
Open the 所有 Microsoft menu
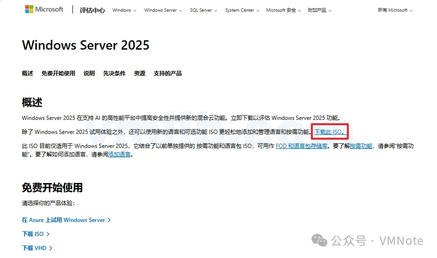[x=395, y=10]
